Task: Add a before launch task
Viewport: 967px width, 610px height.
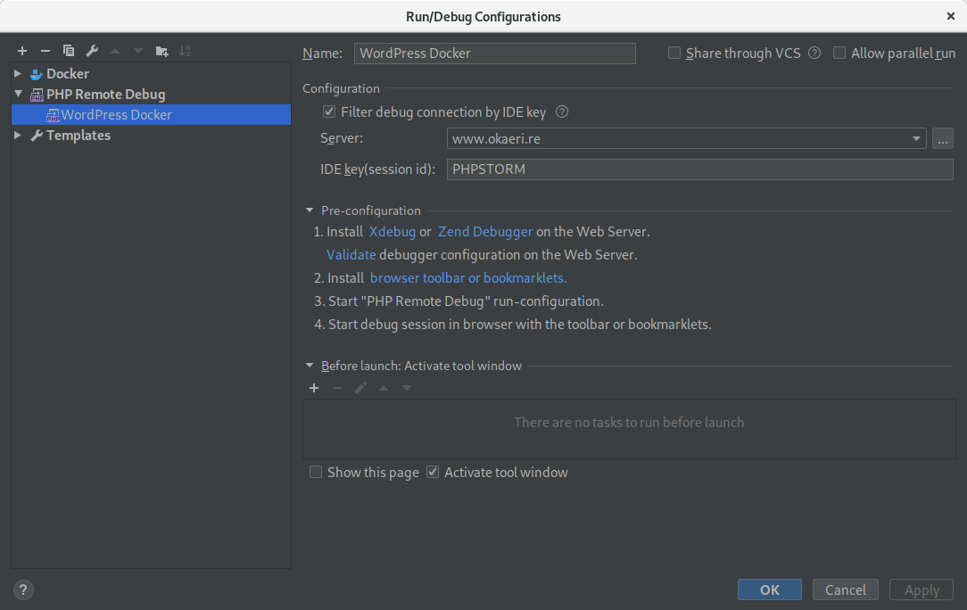Action: 314,388
